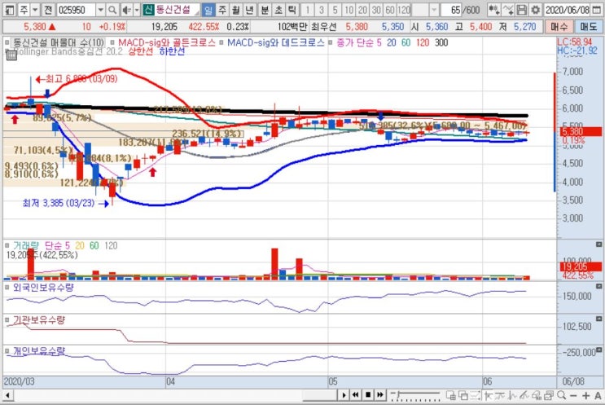Click the 거래량 volume panel label
Viewport: 605px width, 405px height.
coord(26,245)
